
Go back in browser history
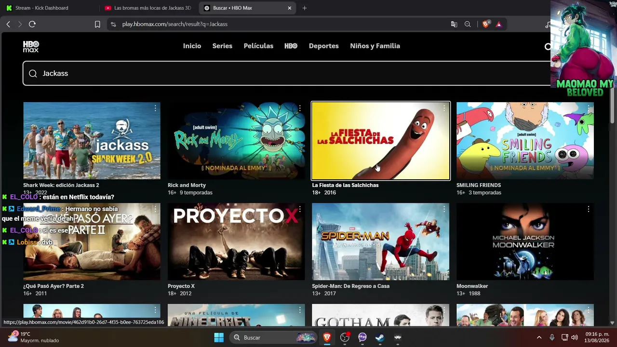tap(8, 24)
